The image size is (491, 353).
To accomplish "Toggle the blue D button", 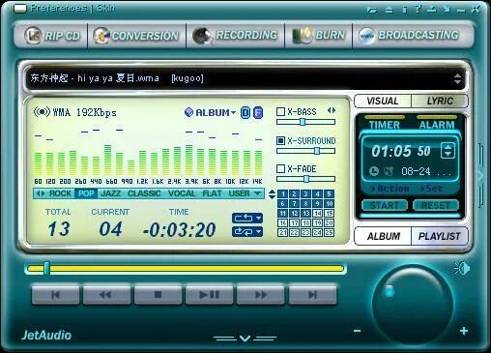I will (245, 112).
